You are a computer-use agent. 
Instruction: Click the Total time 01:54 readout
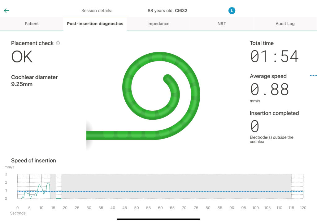coord(274,56)
